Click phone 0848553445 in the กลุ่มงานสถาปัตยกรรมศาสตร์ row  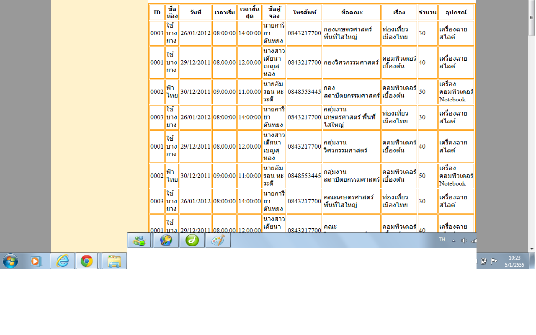(304, 176)
